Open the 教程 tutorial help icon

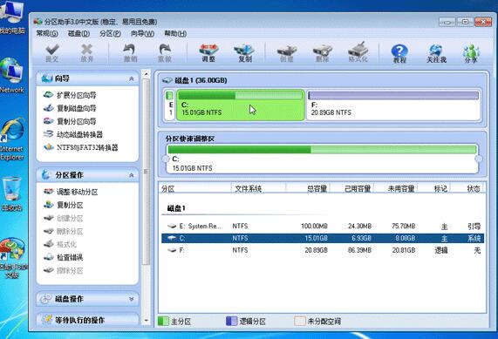coord(399,53)
